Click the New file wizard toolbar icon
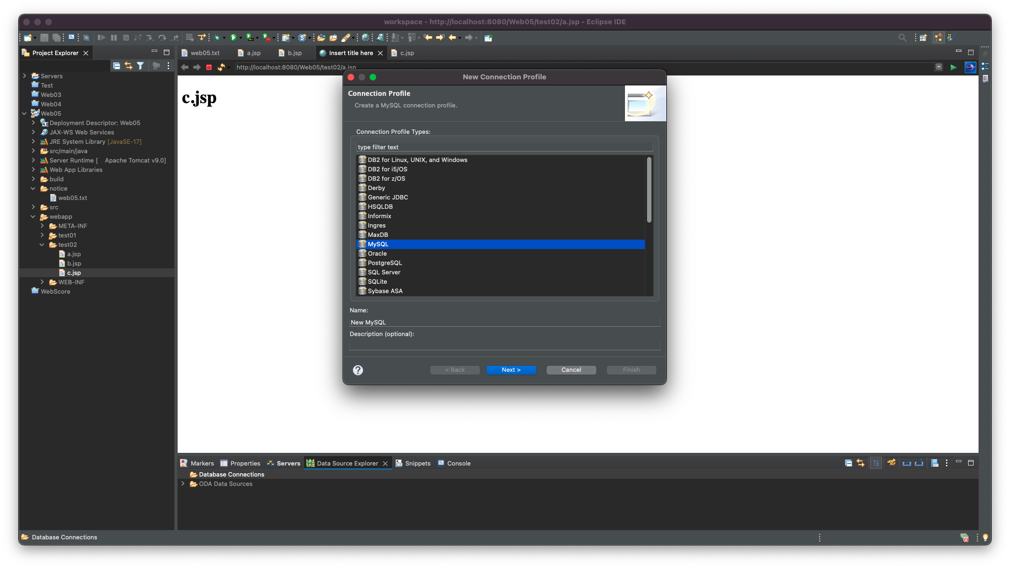The image size is (1010, 568). click(28, 37)
